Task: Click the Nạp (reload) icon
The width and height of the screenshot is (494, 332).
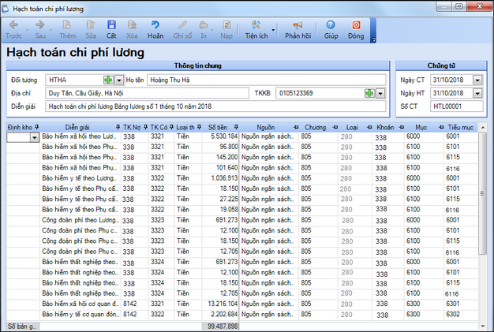Action: pyautogui.click(x=226, y=30)
